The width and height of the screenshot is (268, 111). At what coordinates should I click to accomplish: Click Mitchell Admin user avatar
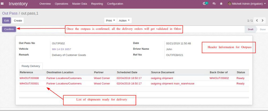tap(230, 3)
